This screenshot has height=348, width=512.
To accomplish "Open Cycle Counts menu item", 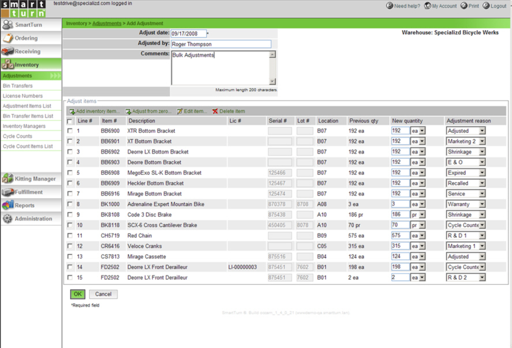I will (x=17, y=136).
